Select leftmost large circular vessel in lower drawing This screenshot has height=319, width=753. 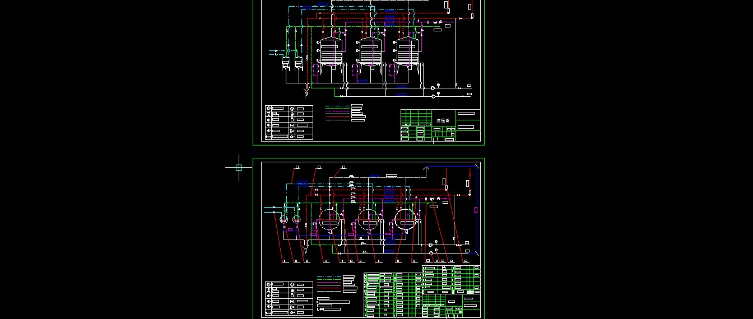(329, 219)
